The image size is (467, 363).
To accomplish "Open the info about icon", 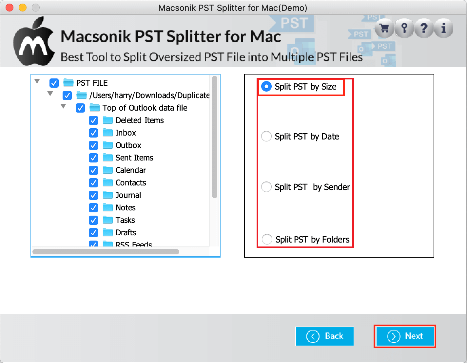I will (x=444, y=29).
